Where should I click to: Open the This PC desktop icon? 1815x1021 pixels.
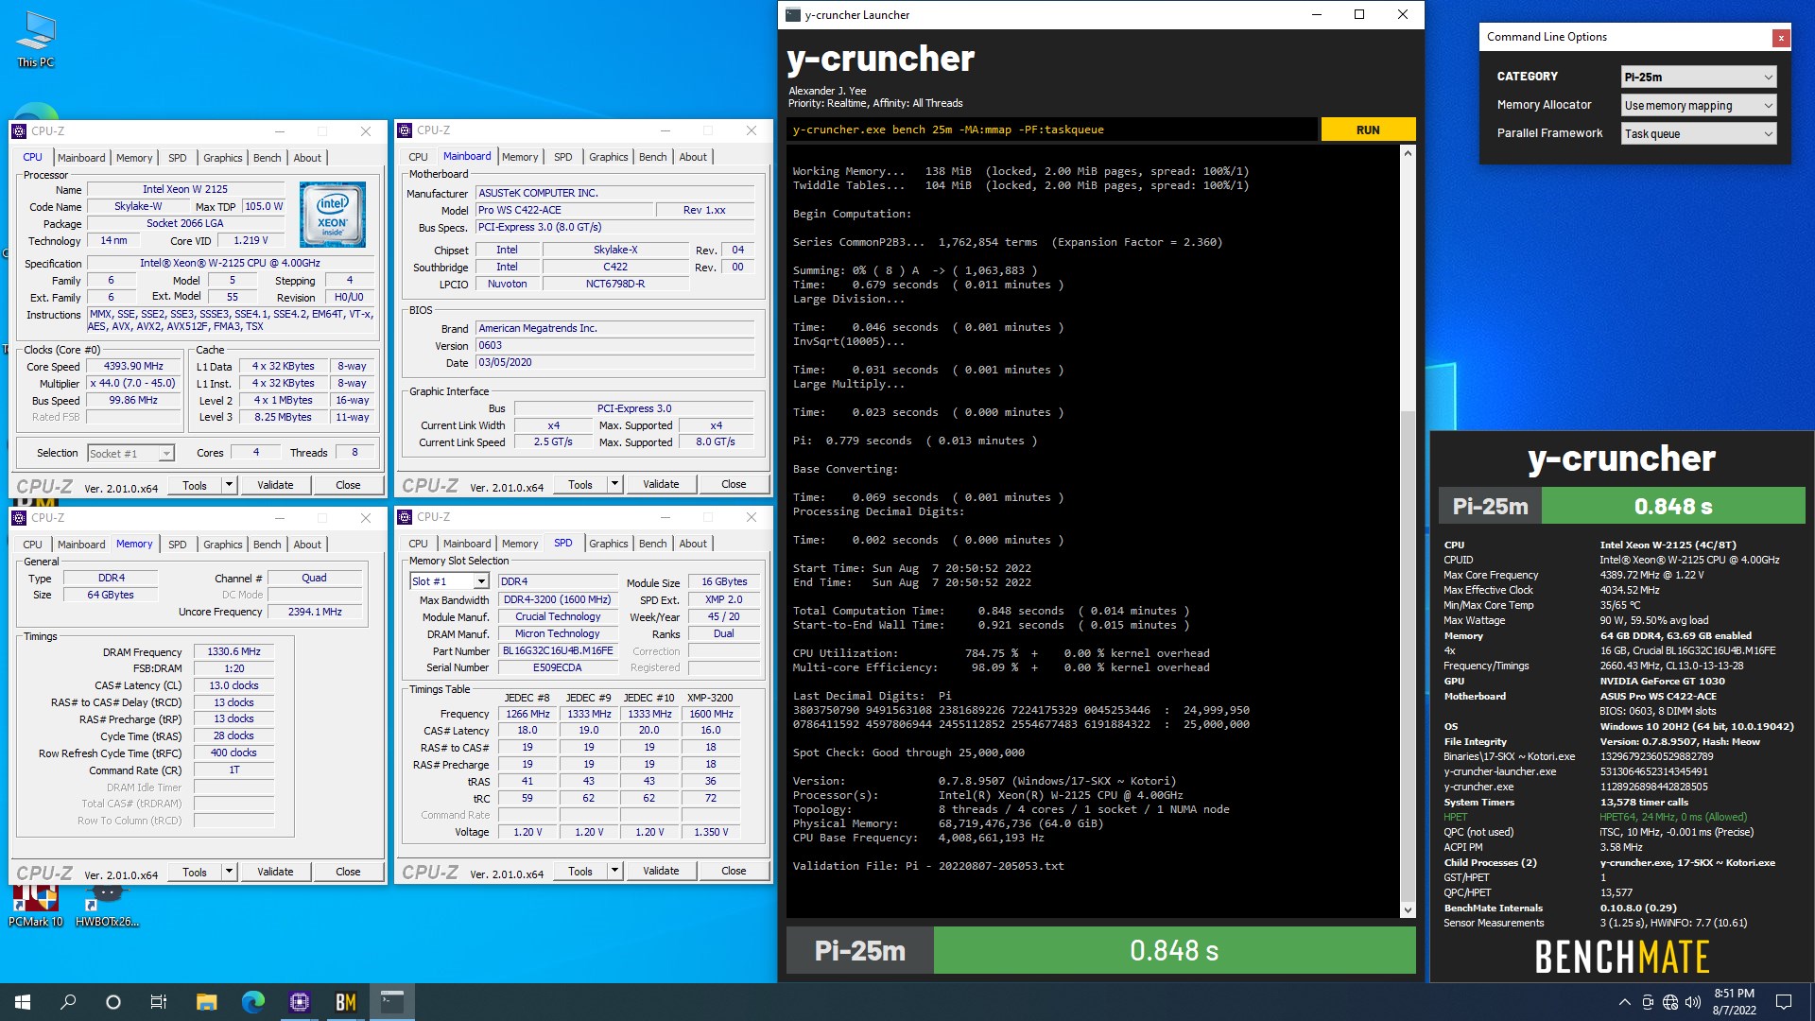pyautogui.click(x=36, y=40)
